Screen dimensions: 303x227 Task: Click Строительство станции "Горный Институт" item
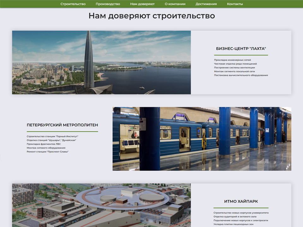[52, 136]
